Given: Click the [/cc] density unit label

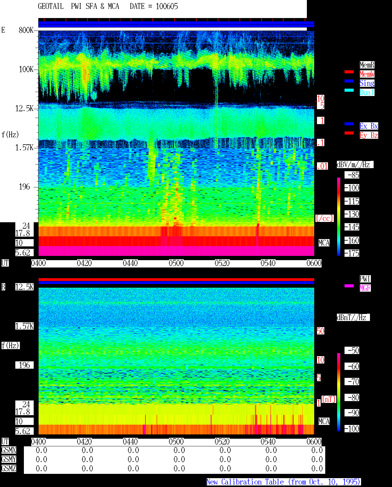Looking at the screenshot, I should (324, 219).
